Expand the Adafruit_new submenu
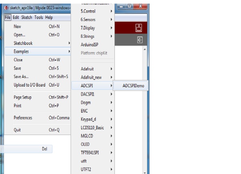Image resolution: width=241 pixels, height=174 pixels. point(93,77)
